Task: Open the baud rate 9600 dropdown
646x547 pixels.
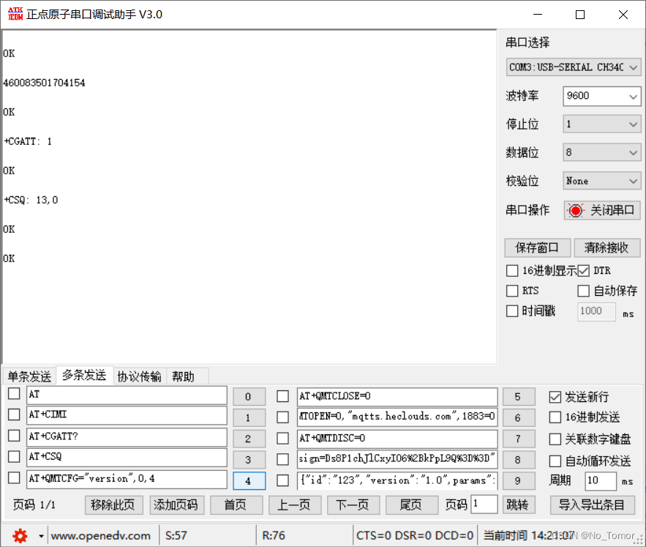Action: click(601, 96)
